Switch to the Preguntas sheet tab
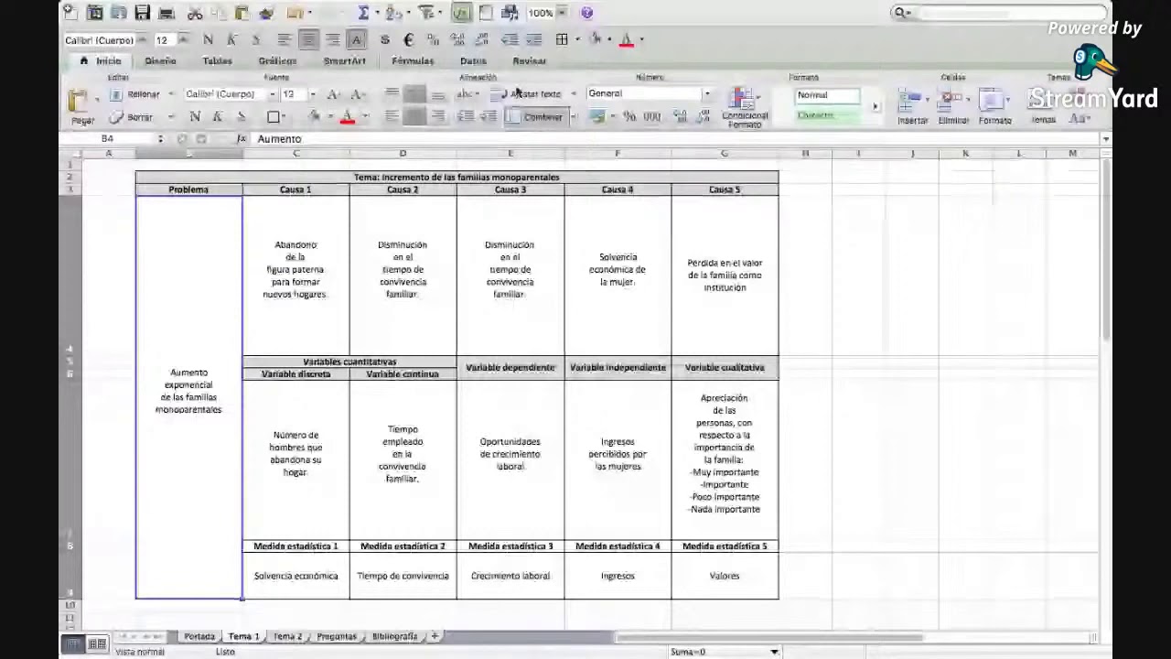 tap(337, 636)
